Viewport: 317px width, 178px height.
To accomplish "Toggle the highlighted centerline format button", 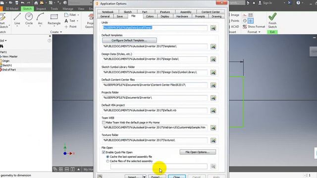I will (251, 21).
